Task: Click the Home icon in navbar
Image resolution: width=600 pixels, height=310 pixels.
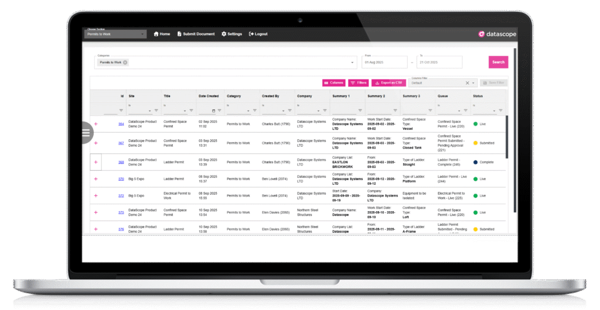Action: 156,34
